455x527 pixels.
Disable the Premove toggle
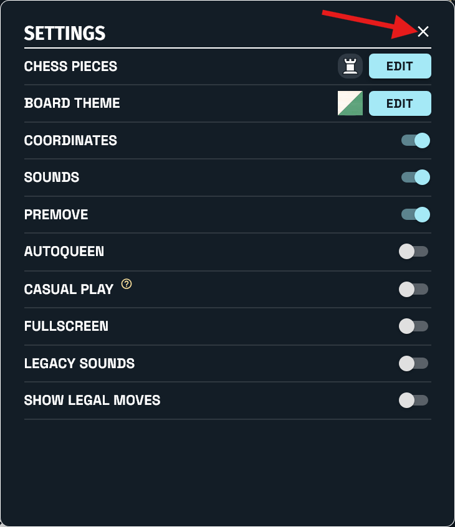tap(415, 214)
